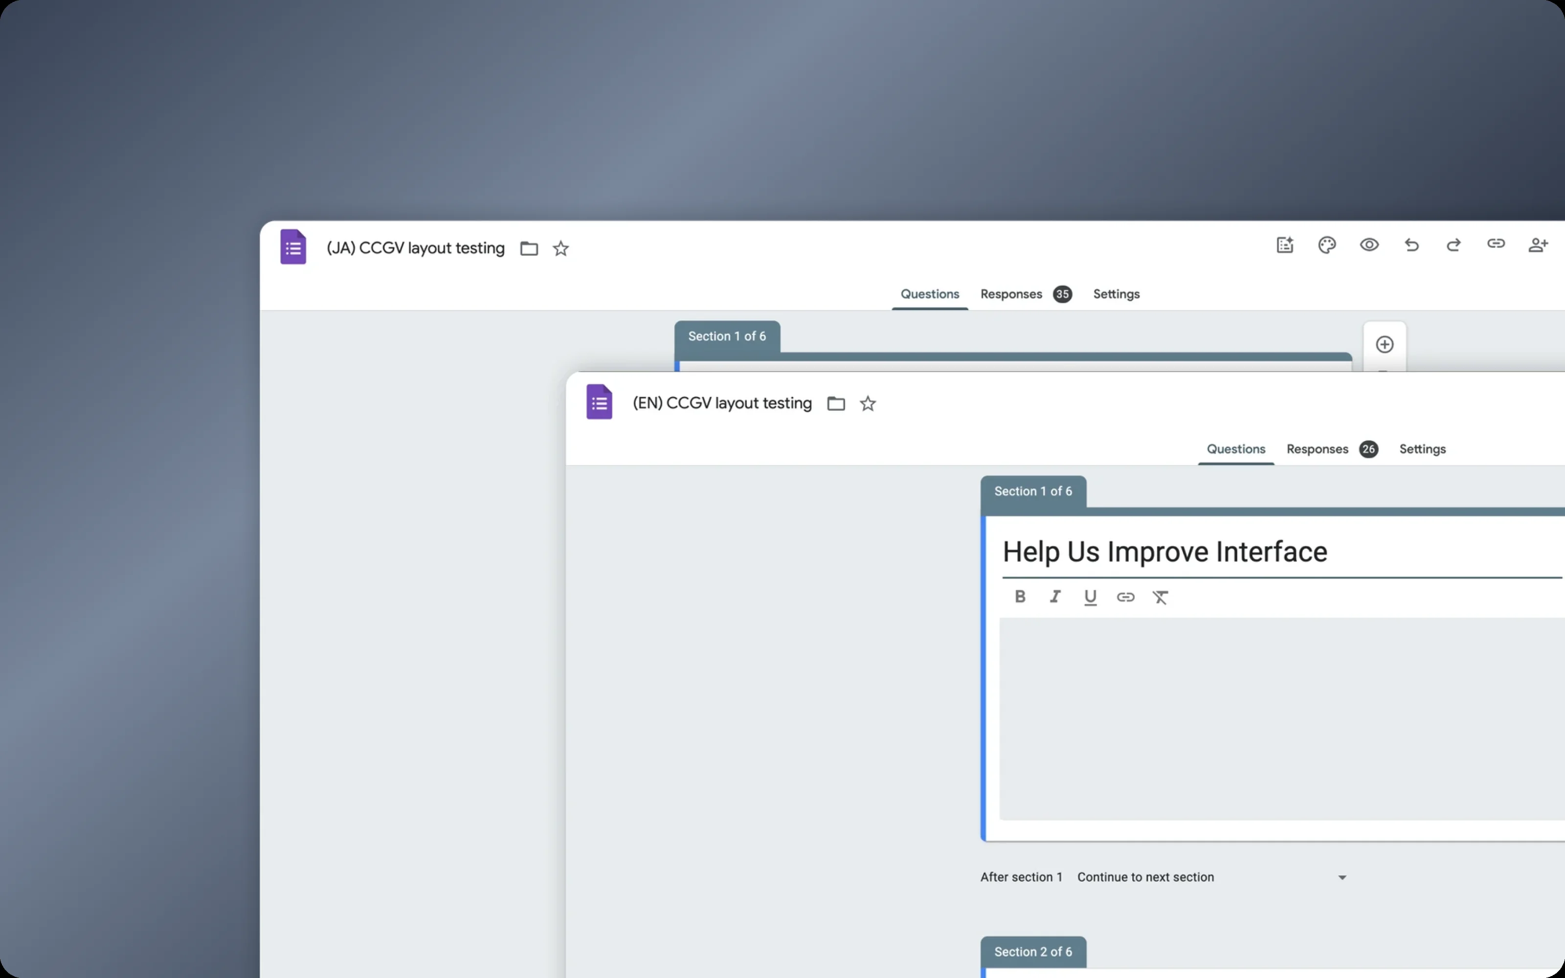Toggle italic formatting
The height and width of the screenshot is (978, 1565).
pos(1055,597)
